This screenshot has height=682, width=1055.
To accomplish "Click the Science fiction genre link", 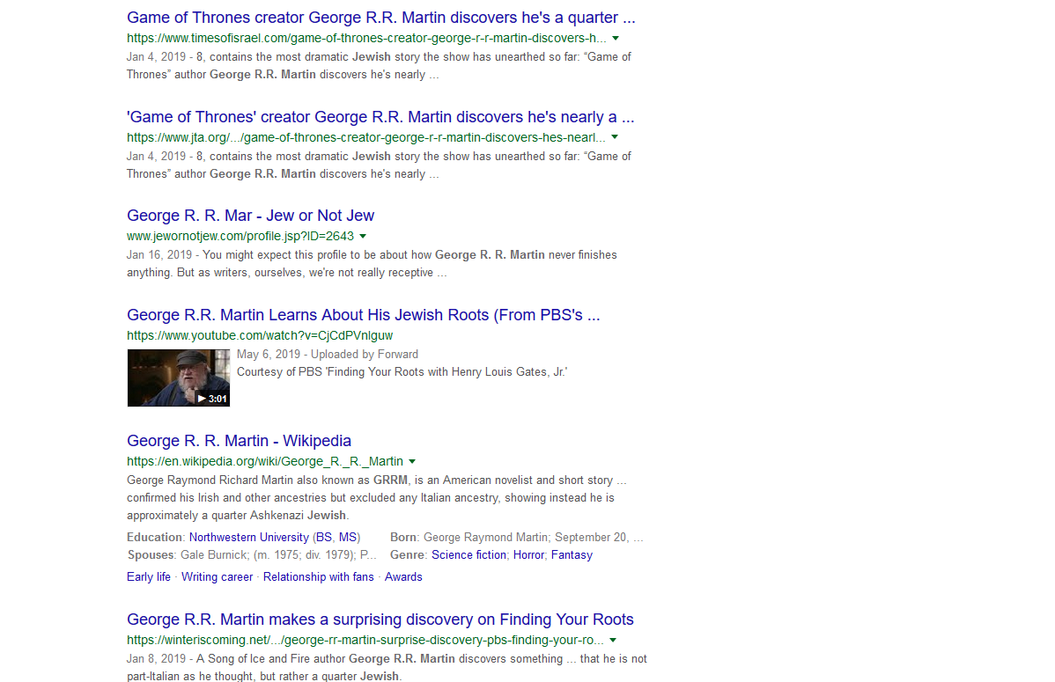I will point(468,555).
